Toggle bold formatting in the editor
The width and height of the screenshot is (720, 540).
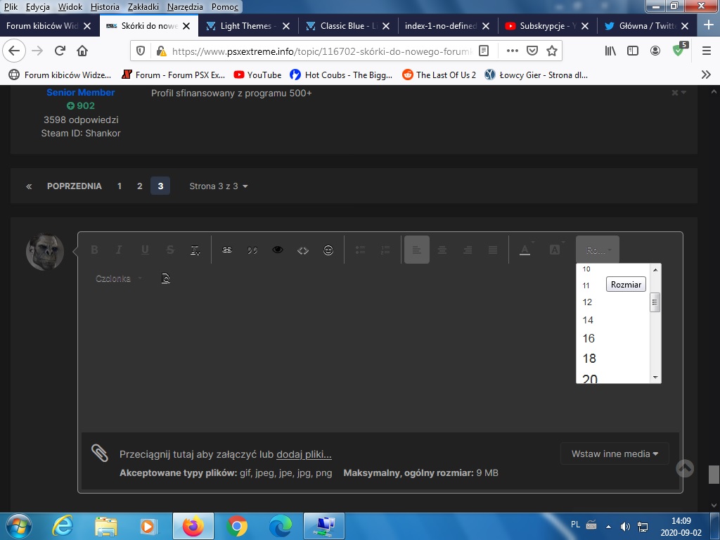pos(94,250)
